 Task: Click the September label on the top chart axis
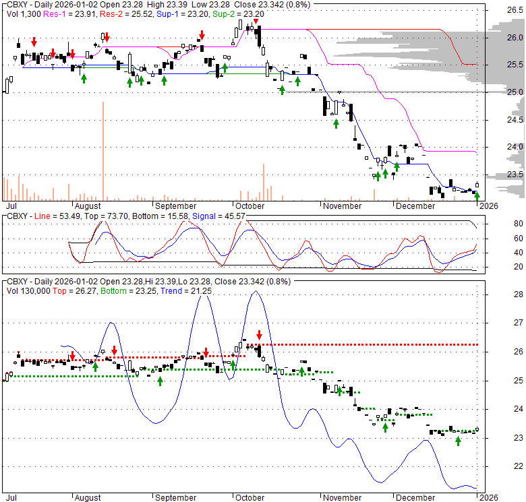(175, 206)
